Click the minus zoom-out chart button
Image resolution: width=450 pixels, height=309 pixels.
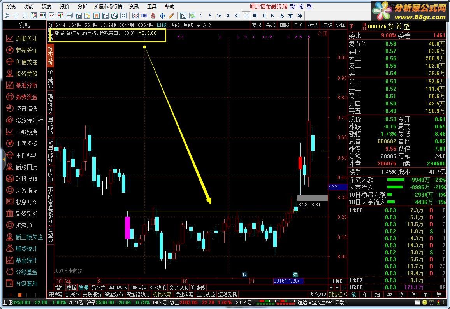click(x=337, y=288)
